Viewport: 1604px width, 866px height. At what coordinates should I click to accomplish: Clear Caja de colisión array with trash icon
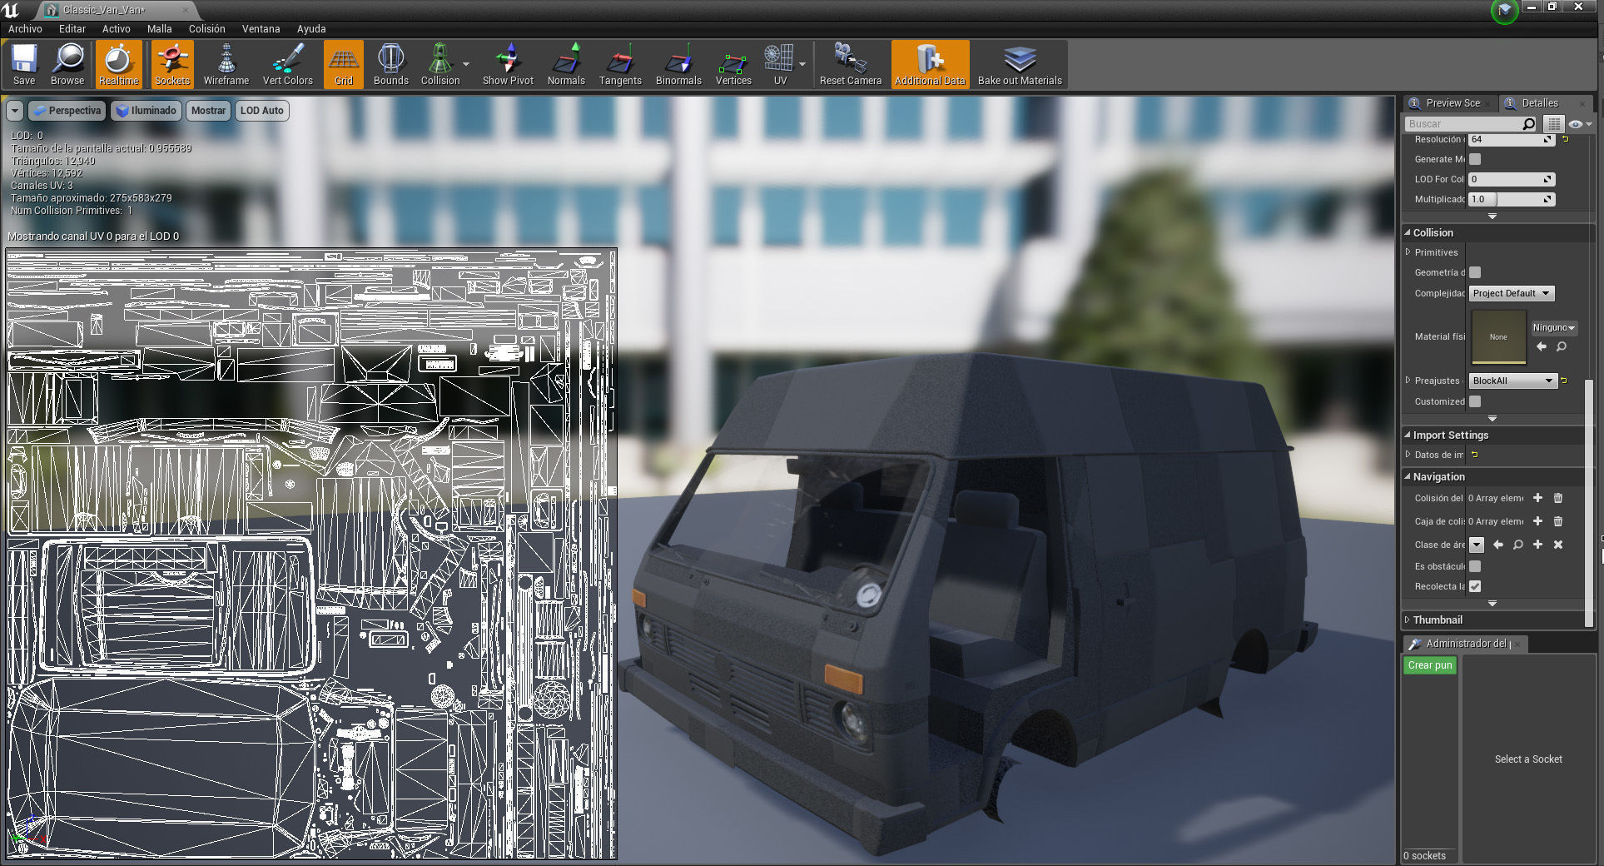tap(1558, 521)
